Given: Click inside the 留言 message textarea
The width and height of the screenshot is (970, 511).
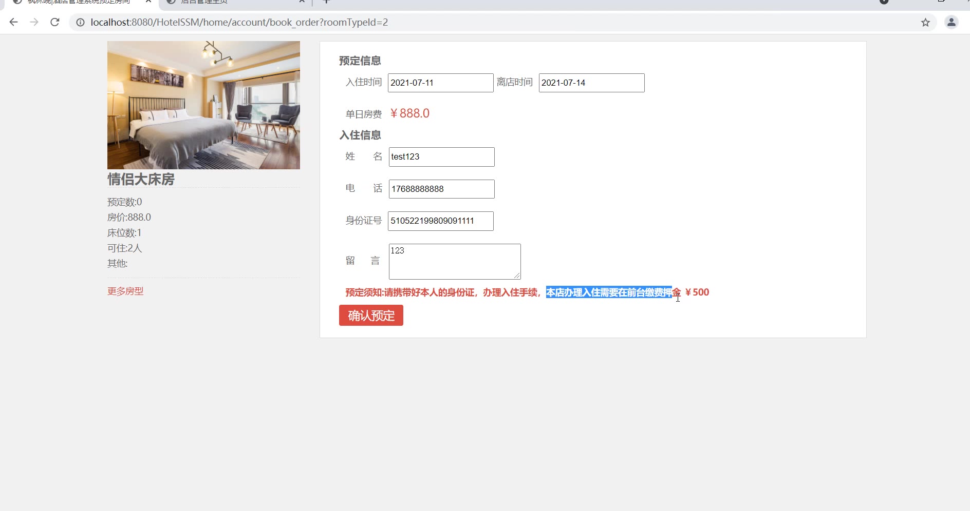Looking at the screenshot, I should (455, 261).
